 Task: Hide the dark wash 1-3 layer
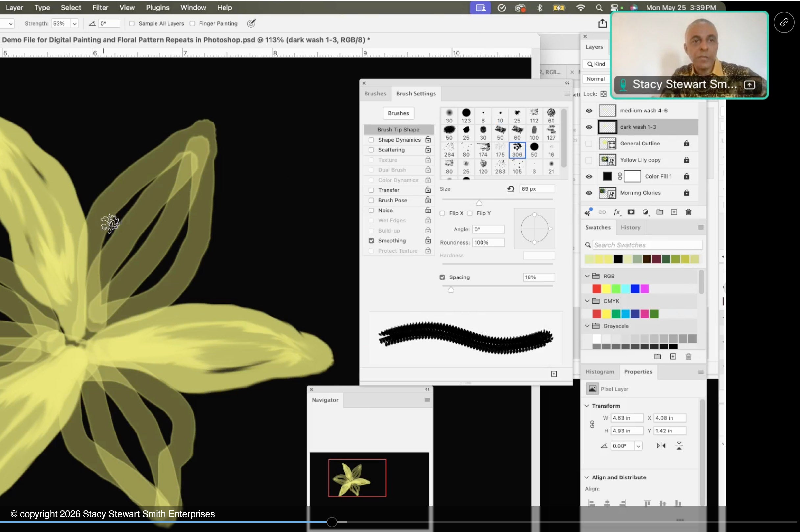(x=588, y=127)
